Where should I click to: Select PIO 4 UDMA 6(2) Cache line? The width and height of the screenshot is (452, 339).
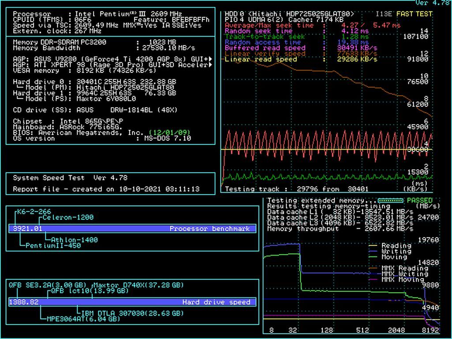tap(284, 19)
